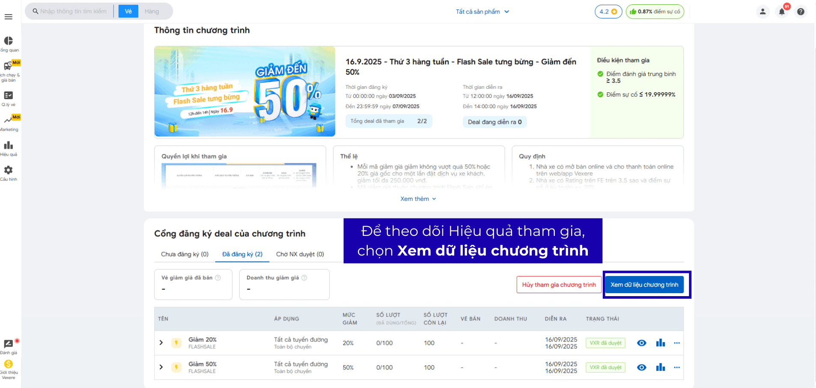The image size is (816, 388).
Task: Click the notification bell icon
Action: [782, 12]
